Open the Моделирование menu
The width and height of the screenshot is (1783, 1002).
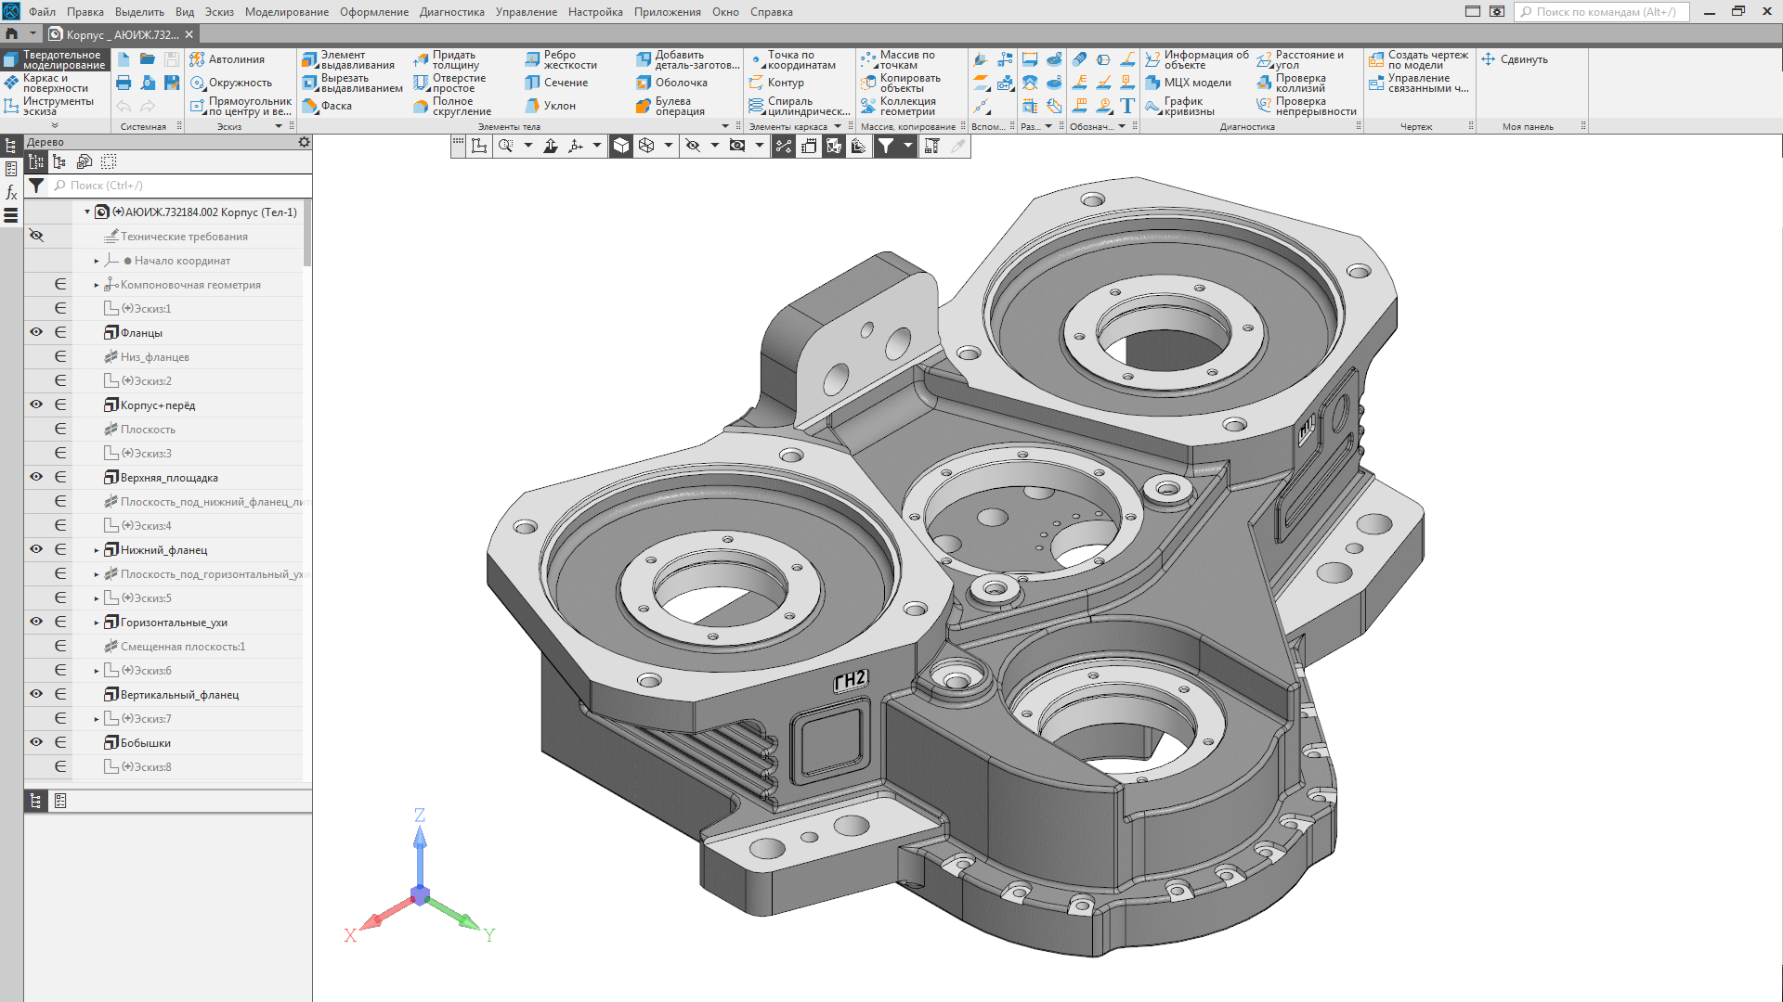pos(286,12)
